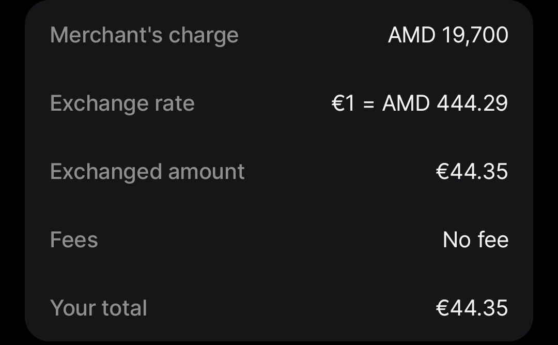Tap the Merchant's charge label
Screen dimensions: 558x345
click(144, 35)
